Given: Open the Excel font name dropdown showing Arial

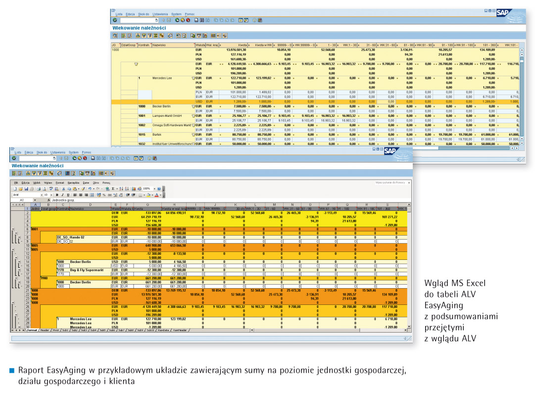Looking at the screenshot, I should [x=42, y=195].
